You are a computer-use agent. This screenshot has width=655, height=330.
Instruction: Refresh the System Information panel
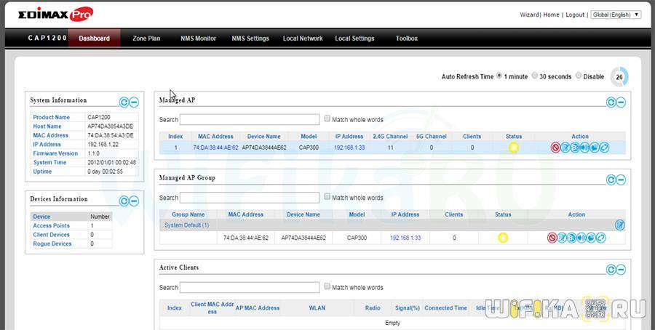click(x=124, y=102)
